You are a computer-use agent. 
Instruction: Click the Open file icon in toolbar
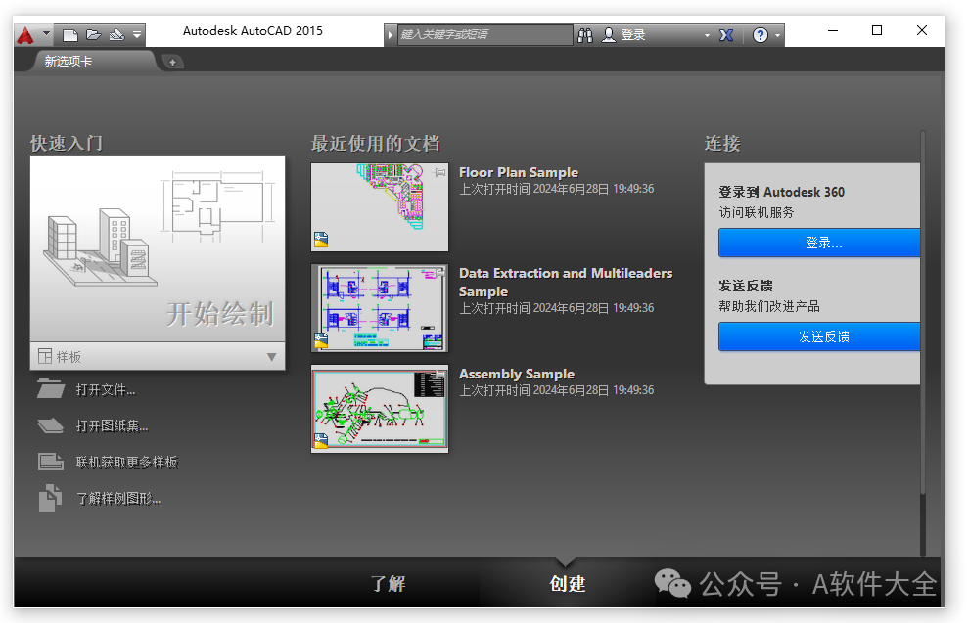[94, 35]
